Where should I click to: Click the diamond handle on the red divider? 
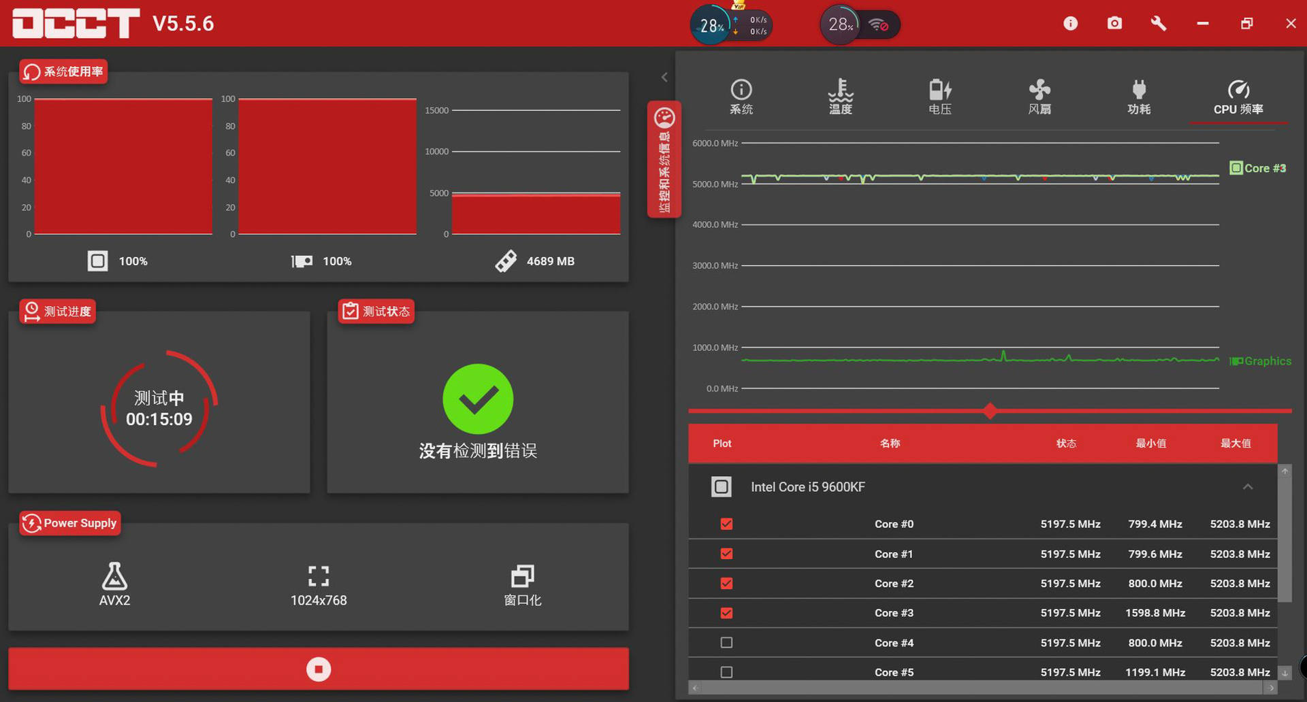(990, 411)
